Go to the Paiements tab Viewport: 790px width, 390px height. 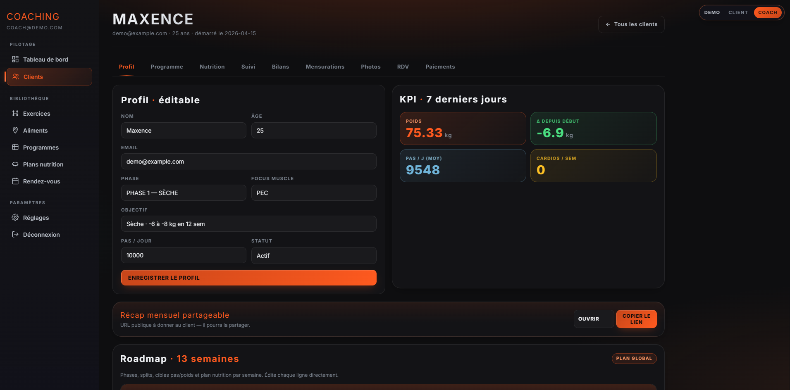[440, 67]
